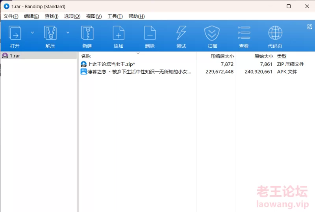Screen dimensions: 315x212
Task: Click original size value 7,861
Action: coord(266,64)
